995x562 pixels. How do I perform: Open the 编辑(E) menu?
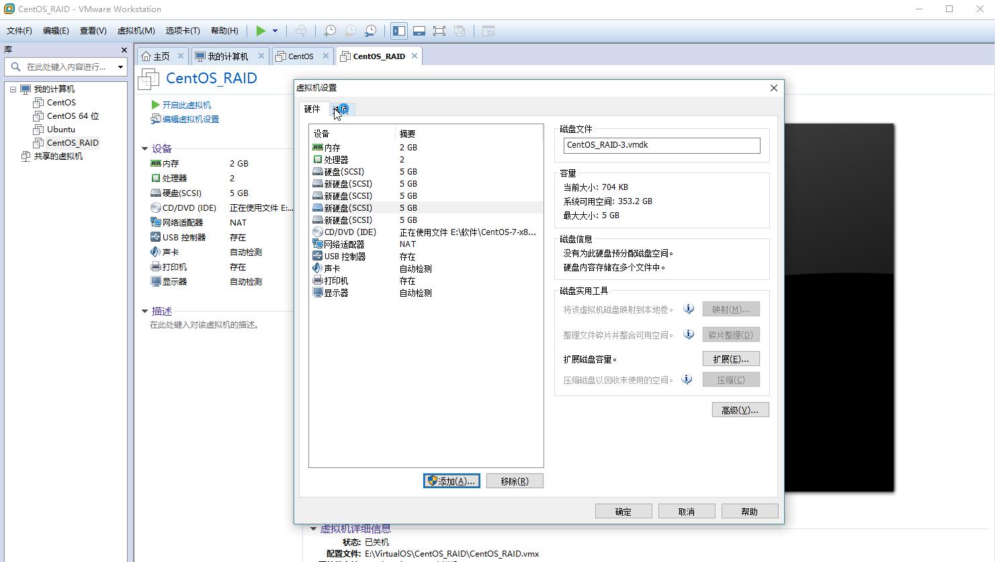56,30
